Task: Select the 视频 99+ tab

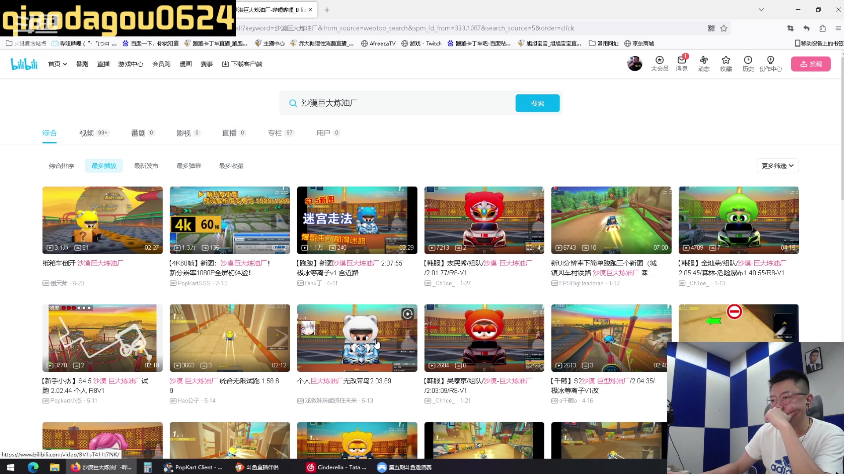Action: (94, 133)
